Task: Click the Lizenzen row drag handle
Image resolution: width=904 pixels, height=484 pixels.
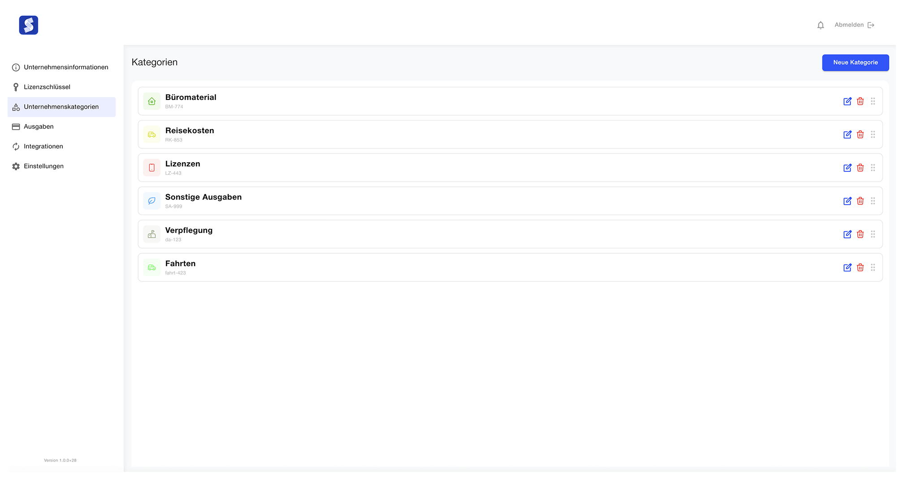Action: pos(873,168)
